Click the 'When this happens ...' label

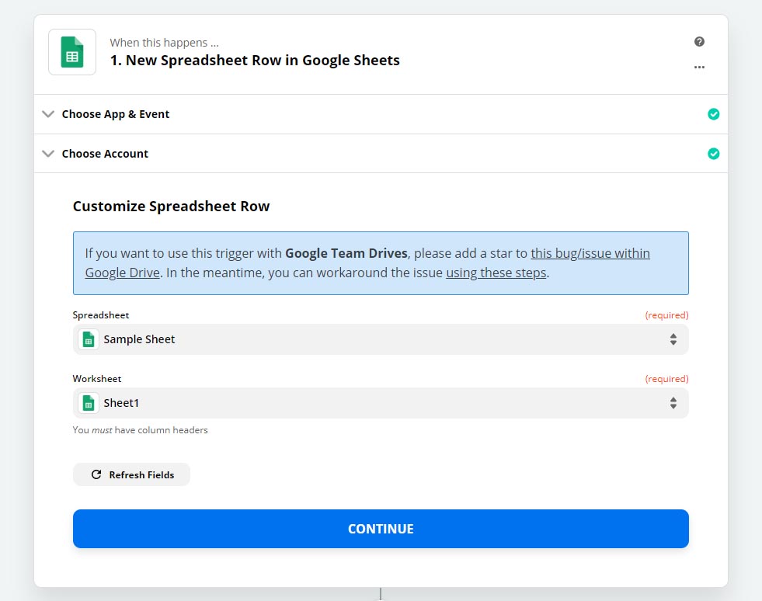(164, 43)
